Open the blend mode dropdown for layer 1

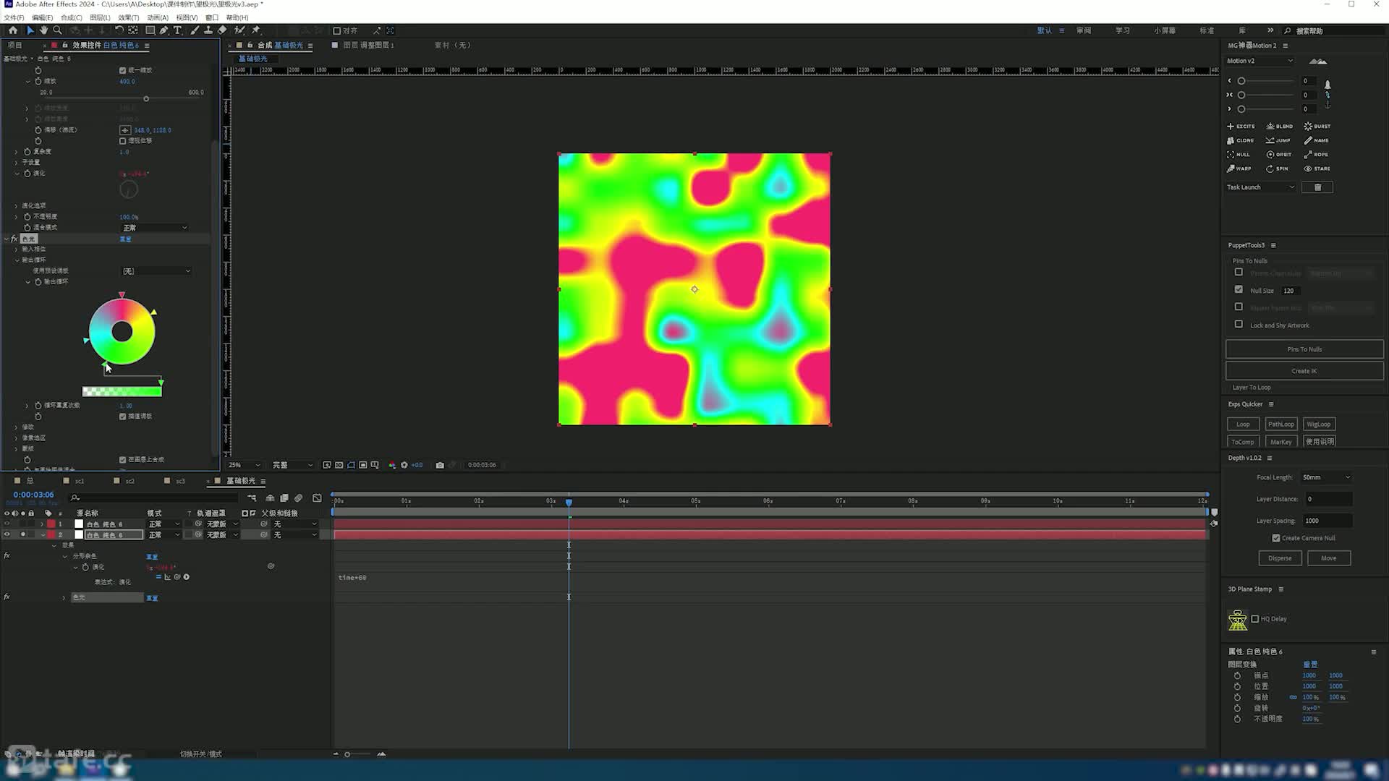[164, 524]
